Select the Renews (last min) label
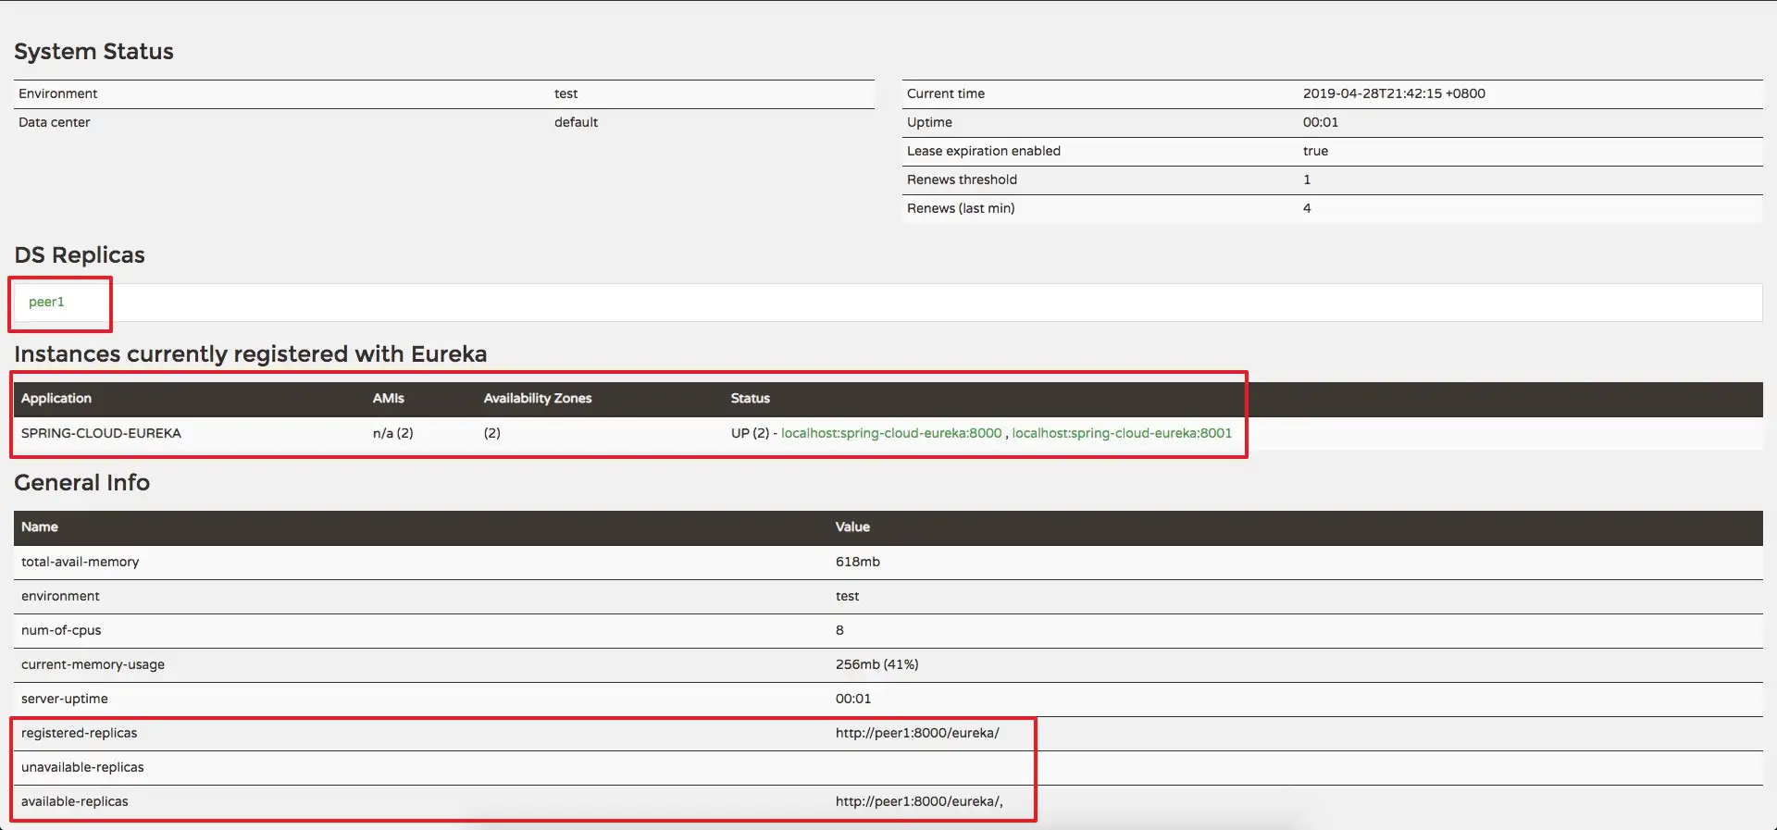Image resolution: width=1777 pixels, height=830 pixels. pyautogui.click(x=961, y=208)
